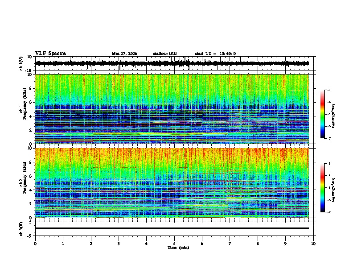Click the "6" kHz tick on ch.1 spectrogram
Image resolution: width=353 pixels, height=273 pixels.
pyautogui.click(x=31, y=102)
